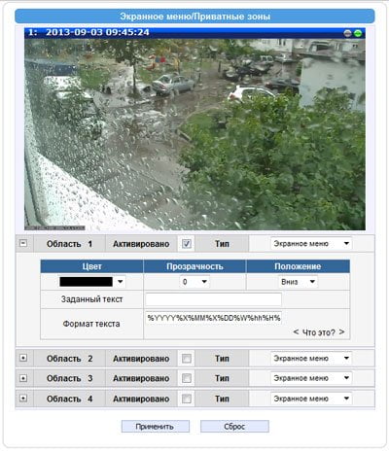
Task: Click the Прозрачность column header
Action: pyautogui.click(x=194, y=266)
